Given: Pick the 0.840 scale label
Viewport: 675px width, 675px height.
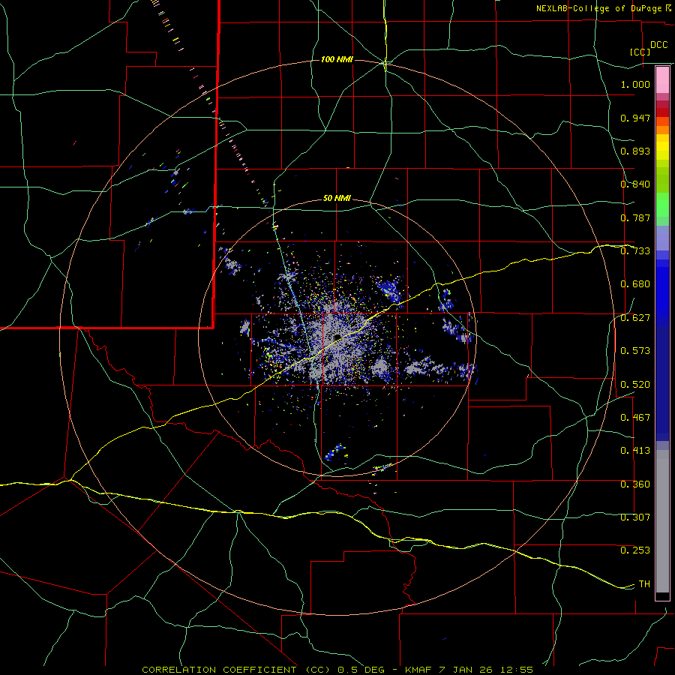Looking at the screenshot, I should pyautogui.click(x=635, y=184).
